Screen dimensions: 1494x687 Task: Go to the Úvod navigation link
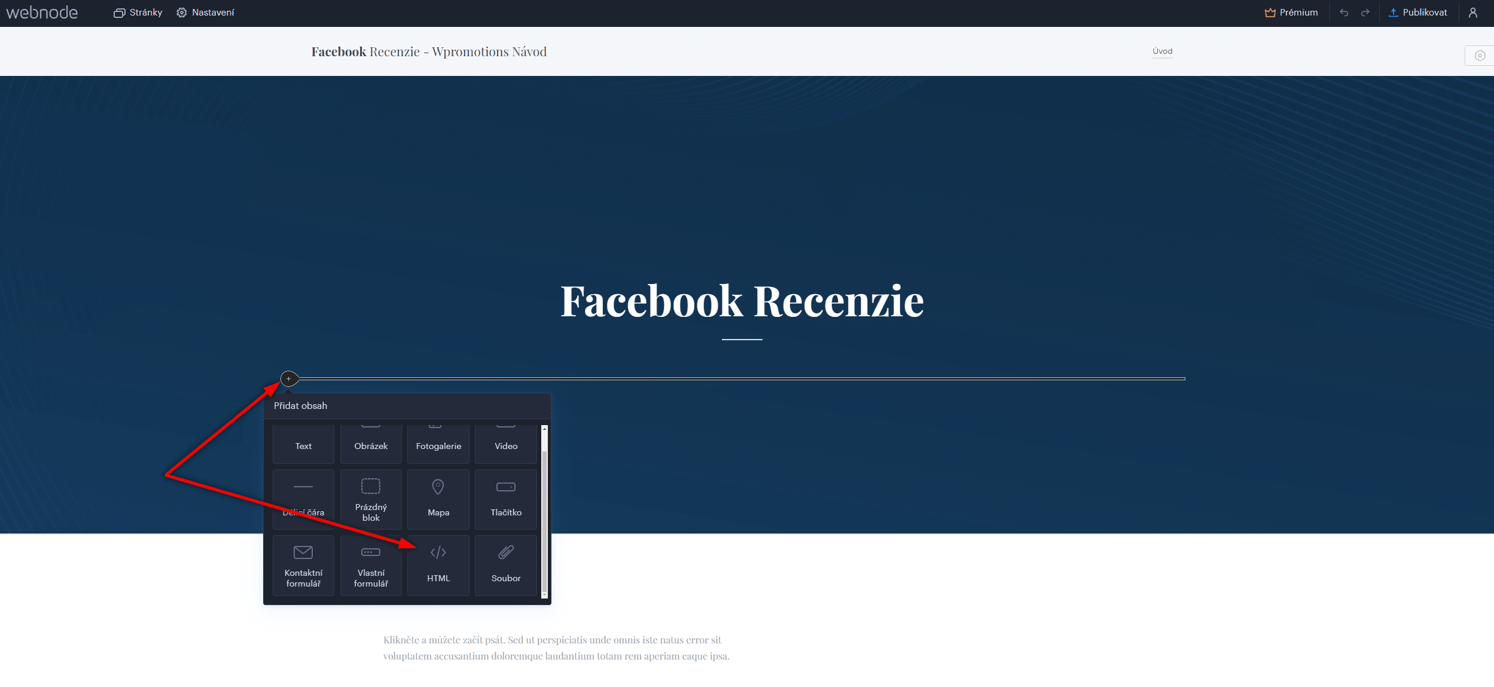(x=1162, y=51)
